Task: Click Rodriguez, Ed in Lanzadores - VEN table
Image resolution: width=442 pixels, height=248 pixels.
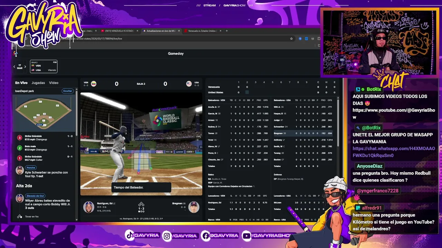Action: pyautogui.click(x=215, y=203)
